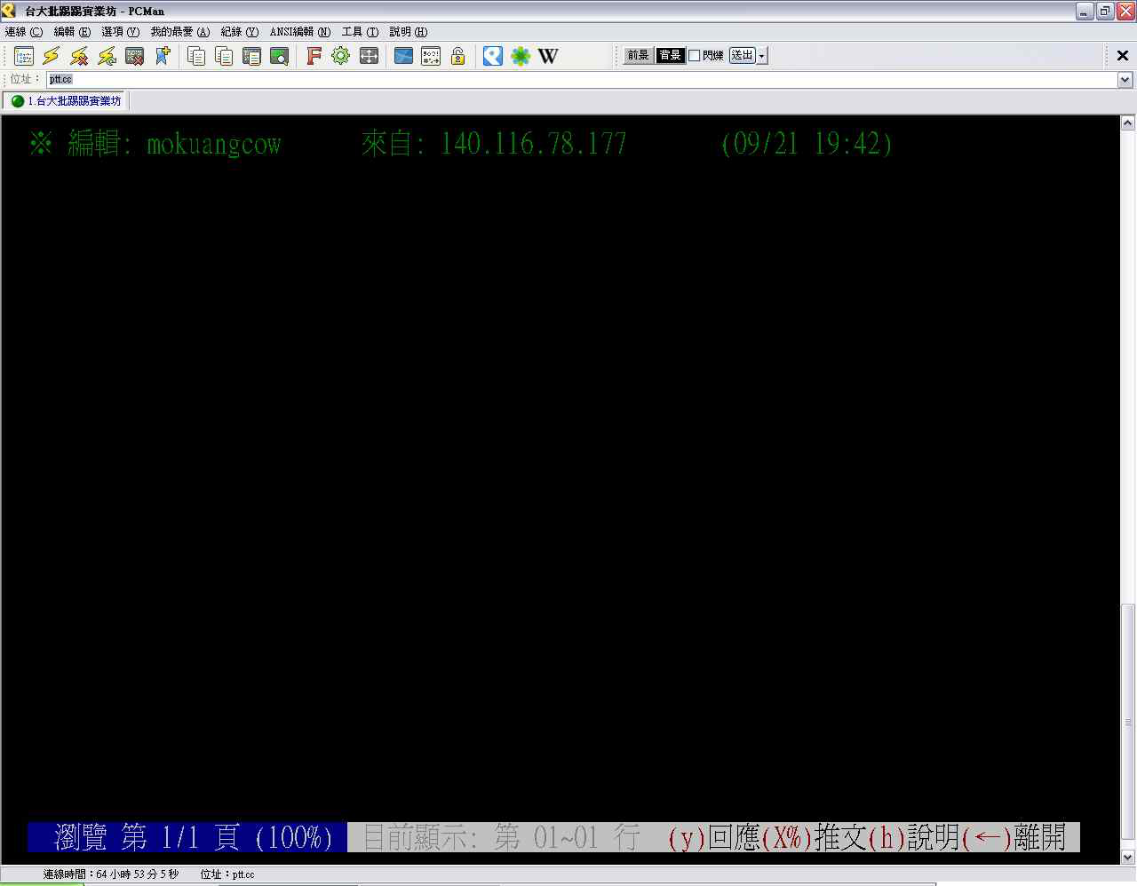Click the (h)說明 help text

tap(914, 837)
